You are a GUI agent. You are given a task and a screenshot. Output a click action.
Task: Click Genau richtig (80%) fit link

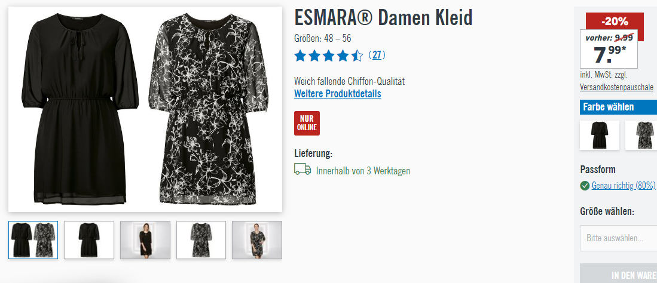tap(623, 186)
